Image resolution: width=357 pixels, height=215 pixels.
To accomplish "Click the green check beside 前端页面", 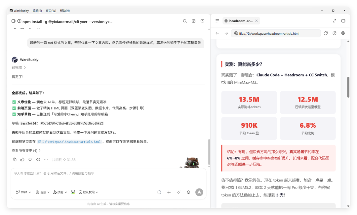I will click(14, 108).
